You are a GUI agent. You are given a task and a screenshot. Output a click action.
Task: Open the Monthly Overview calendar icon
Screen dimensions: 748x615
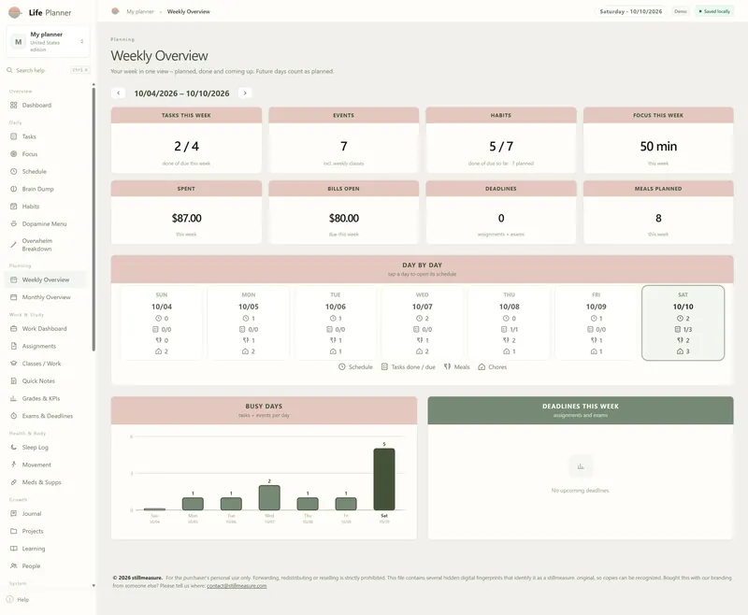tap(13, 297)
